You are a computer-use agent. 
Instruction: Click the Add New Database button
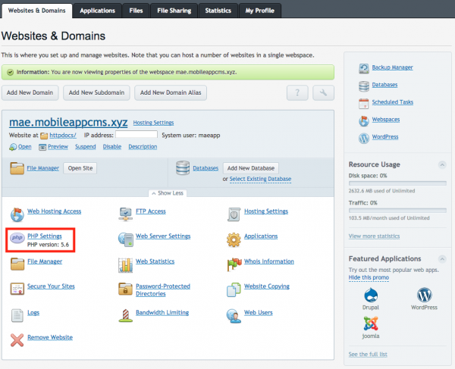pos(252,168)
